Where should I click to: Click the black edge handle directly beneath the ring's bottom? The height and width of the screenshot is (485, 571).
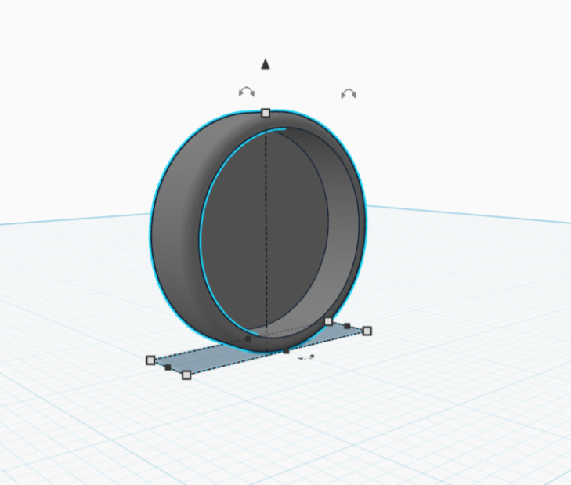[x=286, y=350]
